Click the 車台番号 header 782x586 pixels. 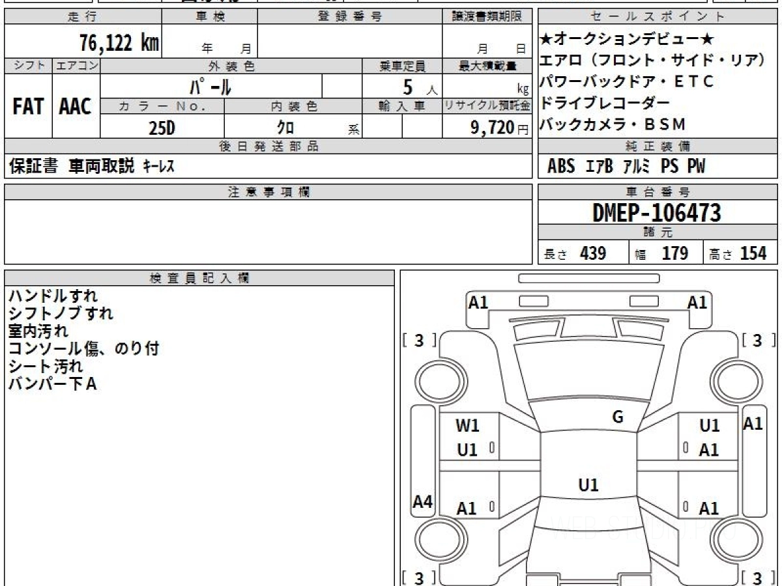pos(658,192)
